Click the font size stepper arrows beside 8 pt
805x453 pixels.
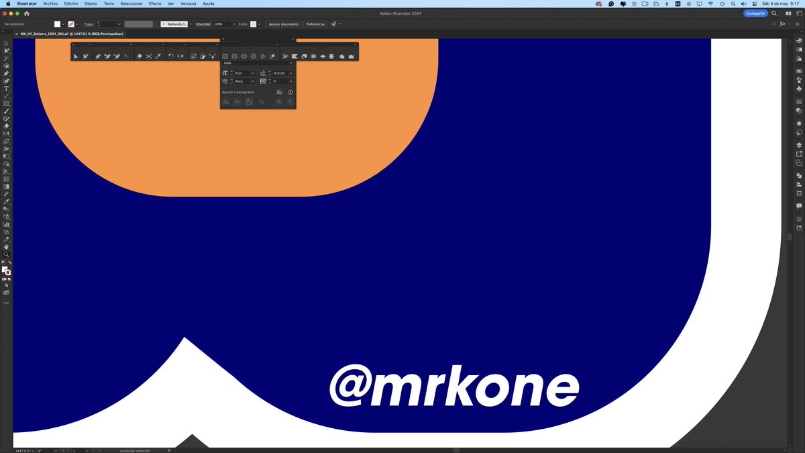click(231, 72)
